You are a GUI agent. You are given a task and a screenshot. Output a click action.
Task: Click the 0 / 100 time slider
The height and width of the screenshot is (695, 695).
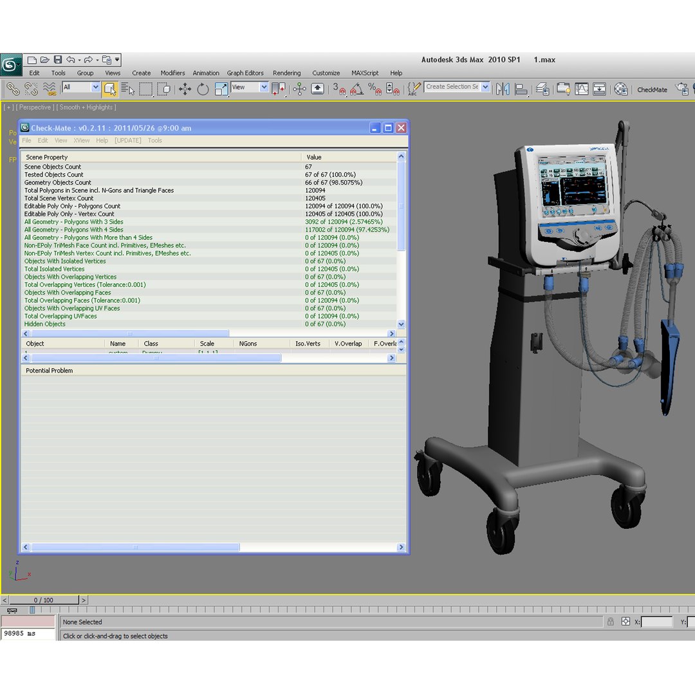(x=44, y=600)
